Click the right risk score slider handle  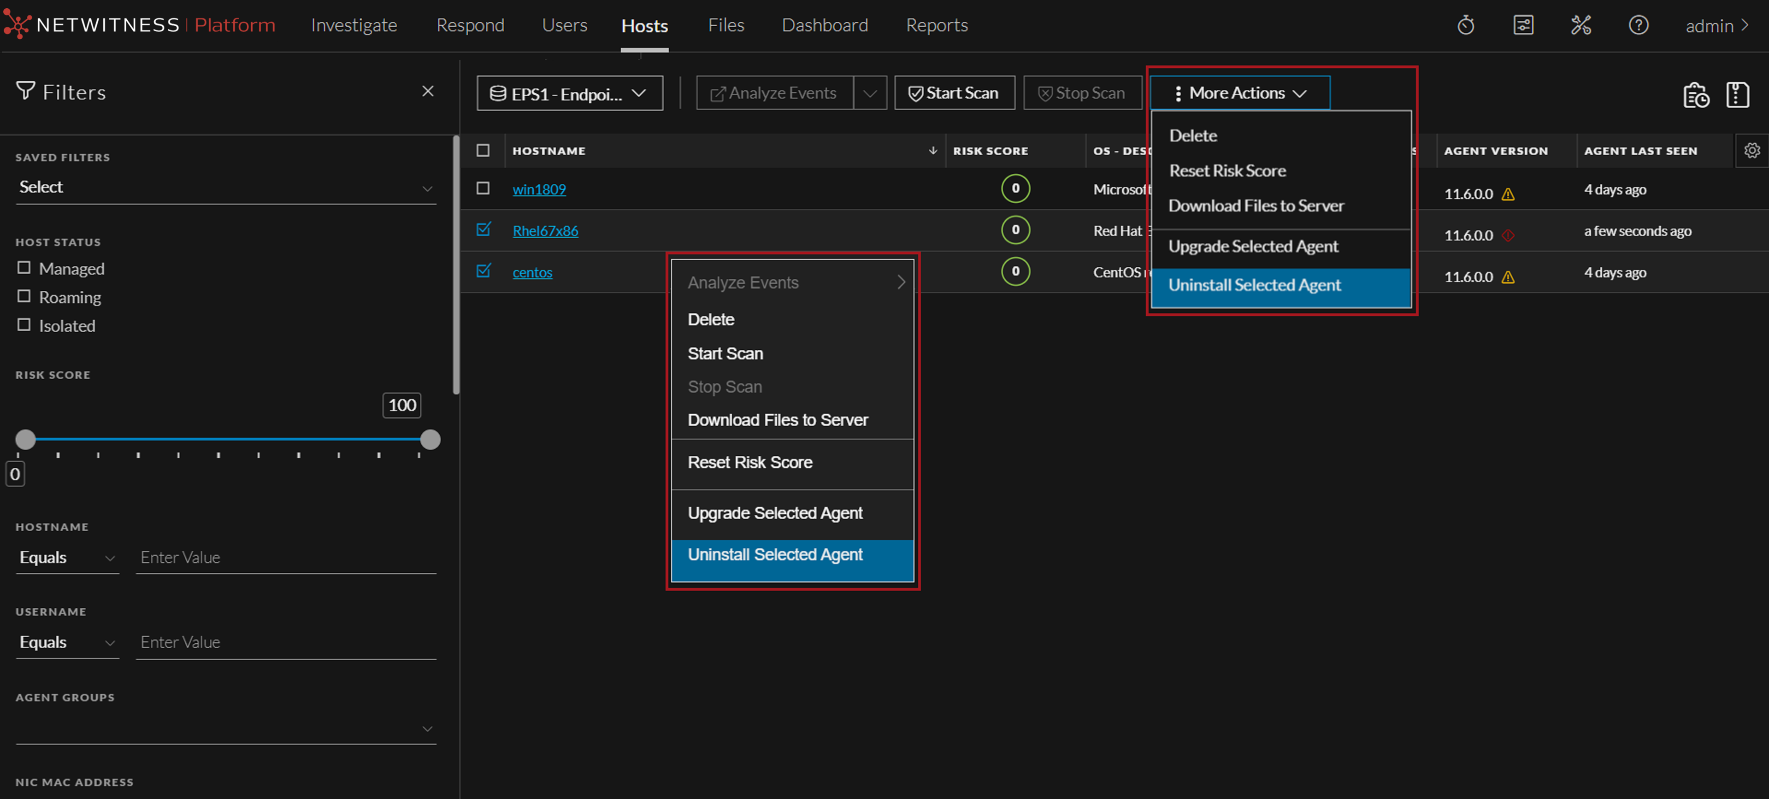[430, 439]
